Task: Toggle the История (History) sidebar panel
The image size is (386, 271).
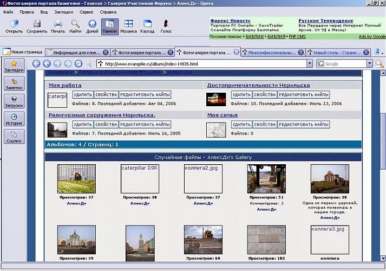Action: point(14,119)
